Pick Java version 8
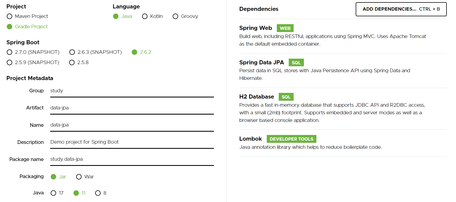This screenshot has width=456, height=202. tap(101, 193)
